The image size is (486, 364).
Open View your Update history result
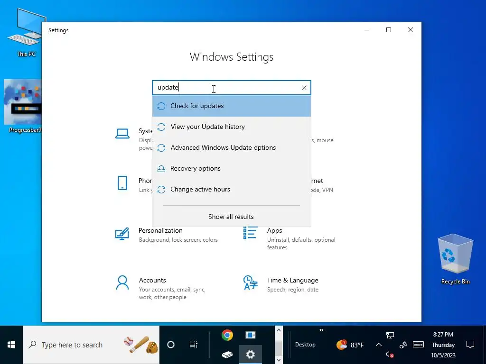pyautogui.click(x=232, y=127)
